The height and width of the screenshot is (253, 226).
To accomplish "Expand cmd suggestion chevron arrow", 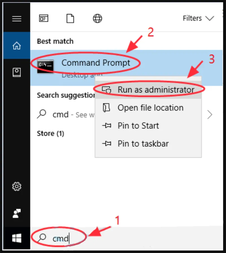I will (210, 114).
